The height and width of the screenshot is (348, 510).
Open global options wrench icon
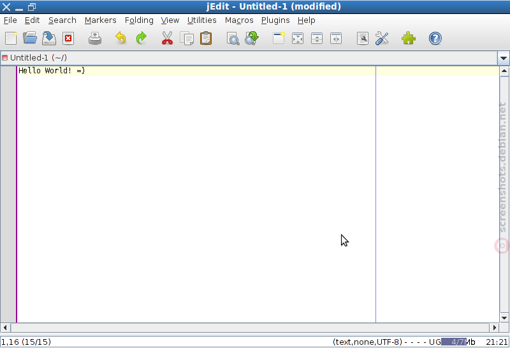click(382, 38)
